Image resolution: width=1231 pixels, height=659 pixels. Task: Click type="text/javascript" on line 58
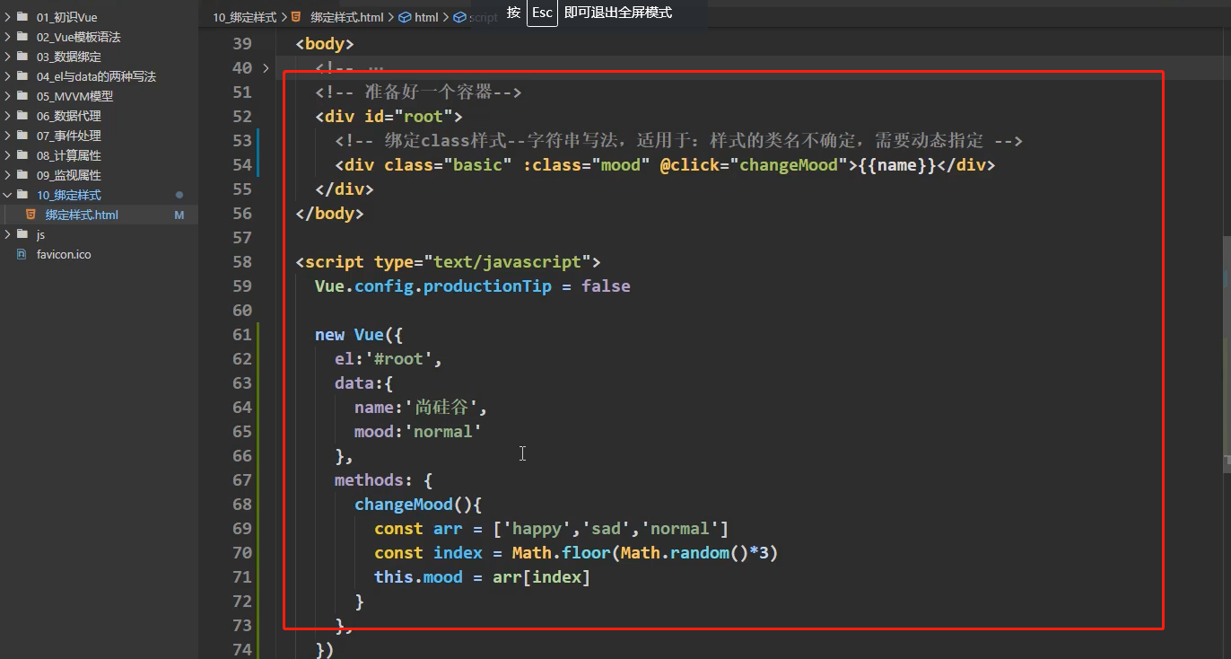(483, 262)
